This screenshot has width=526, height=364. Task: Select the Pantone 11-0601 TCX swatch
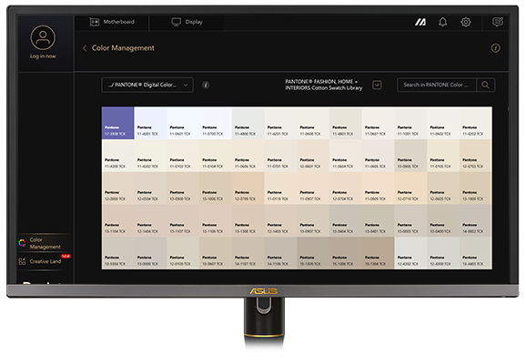point(183,123)
